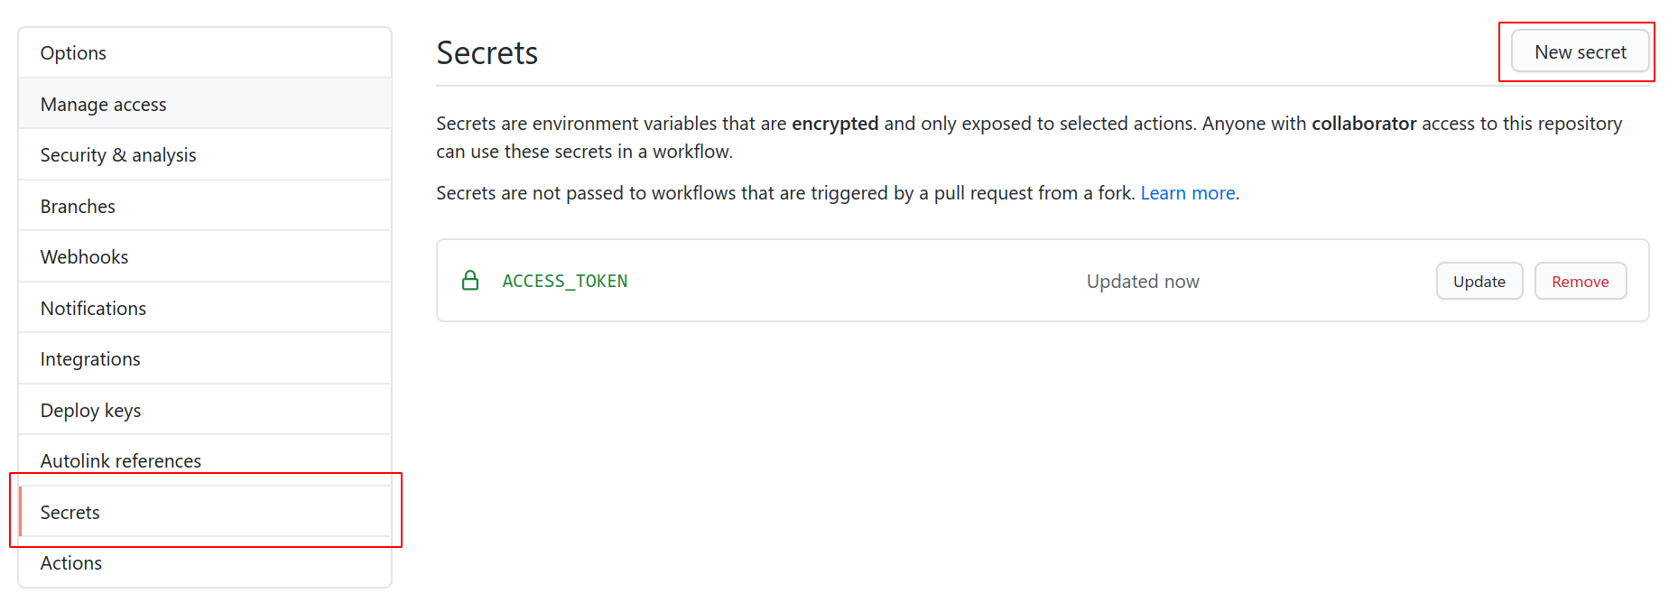Open Security & analysis settings
1678x603 pixels.
pos(117,155)
